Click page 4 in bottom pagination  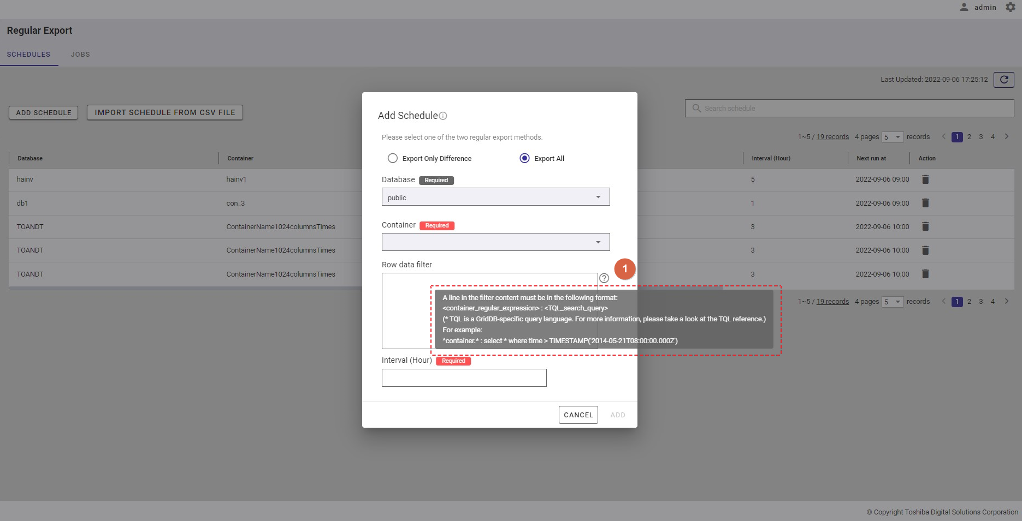pyautogui.click(x=993, y=302)
